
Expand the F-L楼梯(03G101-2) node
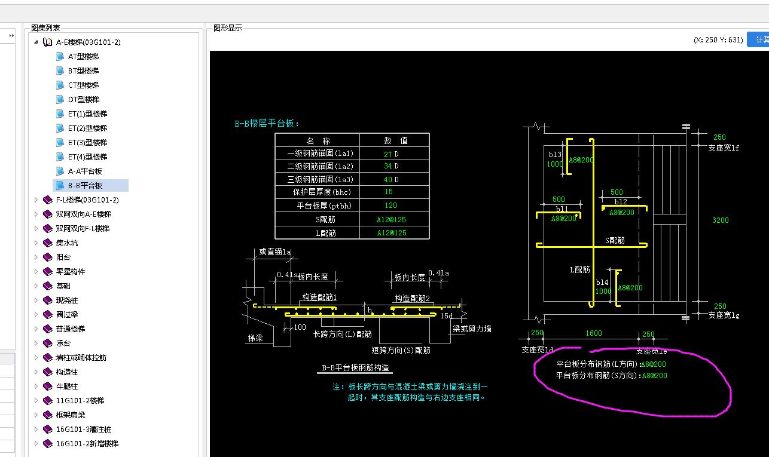click(x=36, y=200)
